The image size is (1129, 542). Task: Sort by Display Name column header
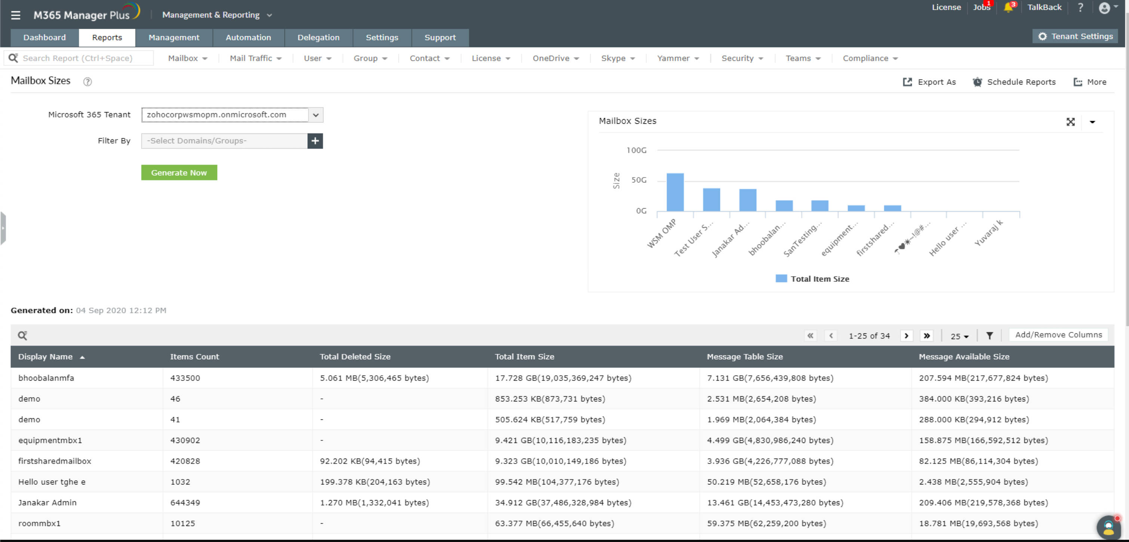(46, 357)
